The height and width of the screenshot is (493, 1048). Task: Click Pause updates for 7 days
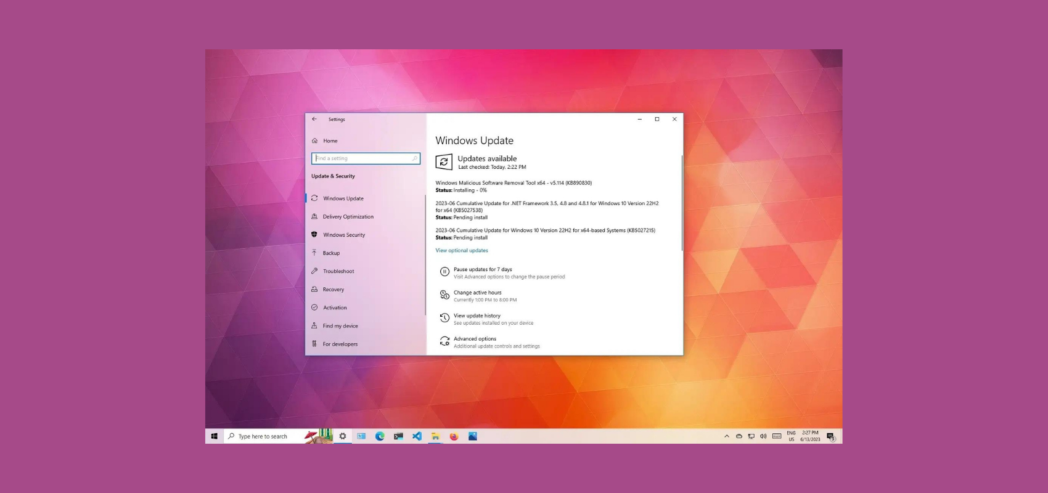click(x=483, y=269)
